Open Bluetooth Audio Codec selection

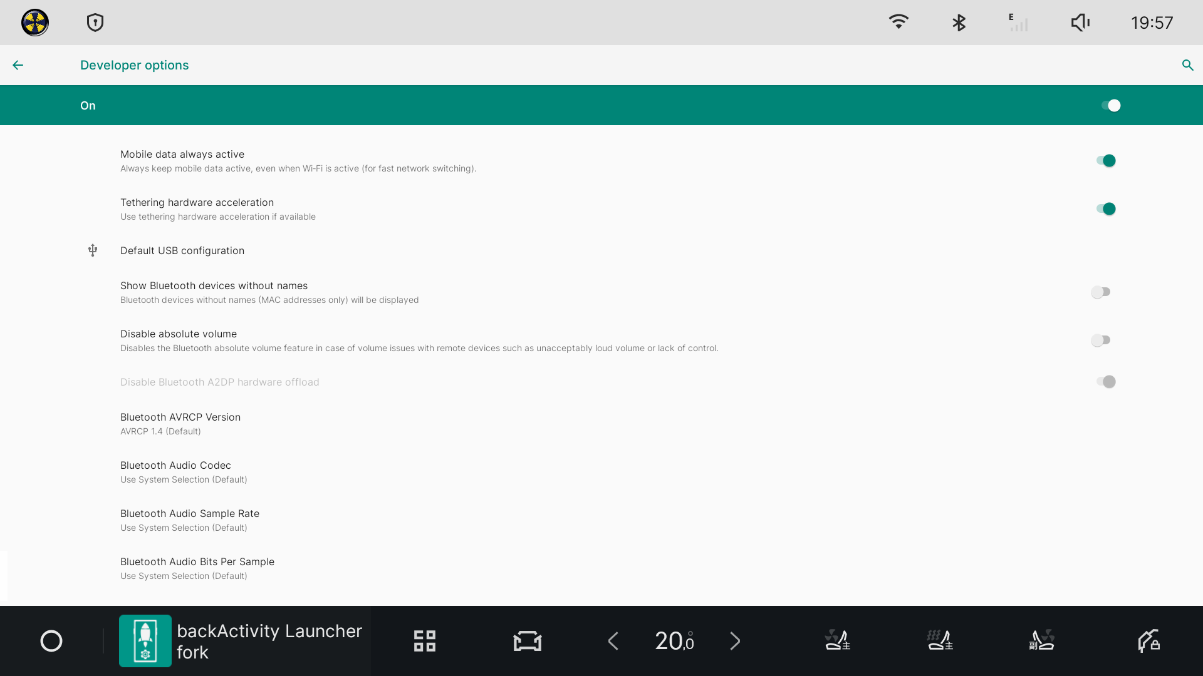pos(175,472)
